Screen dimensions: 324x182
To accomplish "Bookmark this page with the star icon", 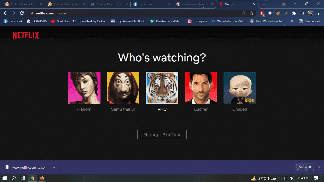I will click(x=252, y=13).
